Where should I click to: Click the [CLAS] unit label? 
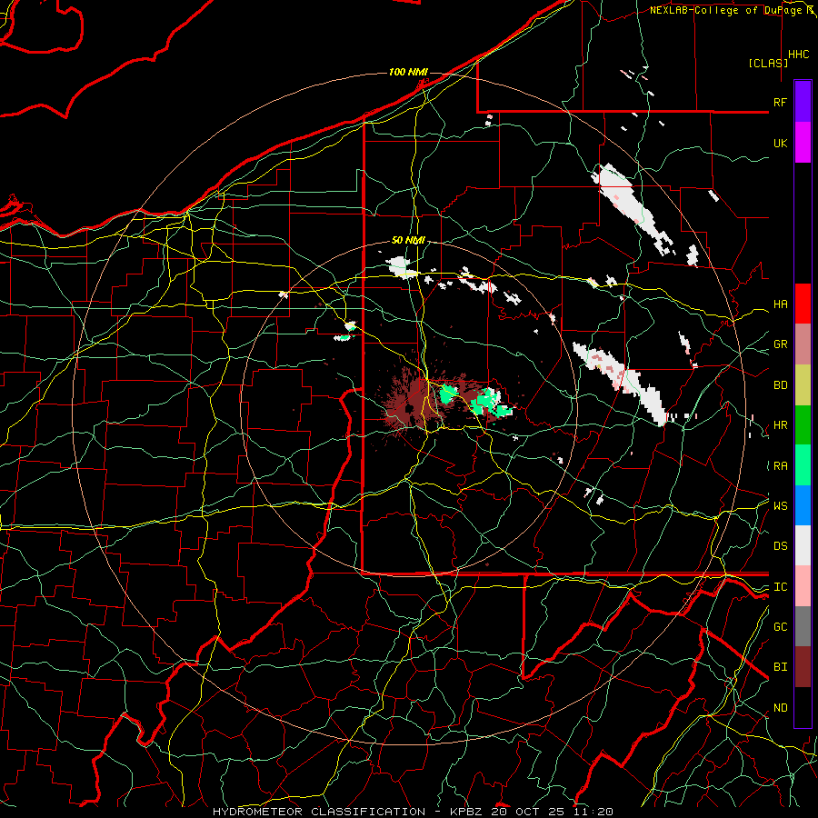[x=768, y=63]
